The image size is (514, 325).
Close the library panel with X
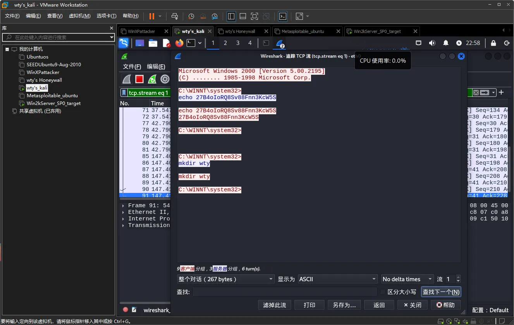pos(112,28)
